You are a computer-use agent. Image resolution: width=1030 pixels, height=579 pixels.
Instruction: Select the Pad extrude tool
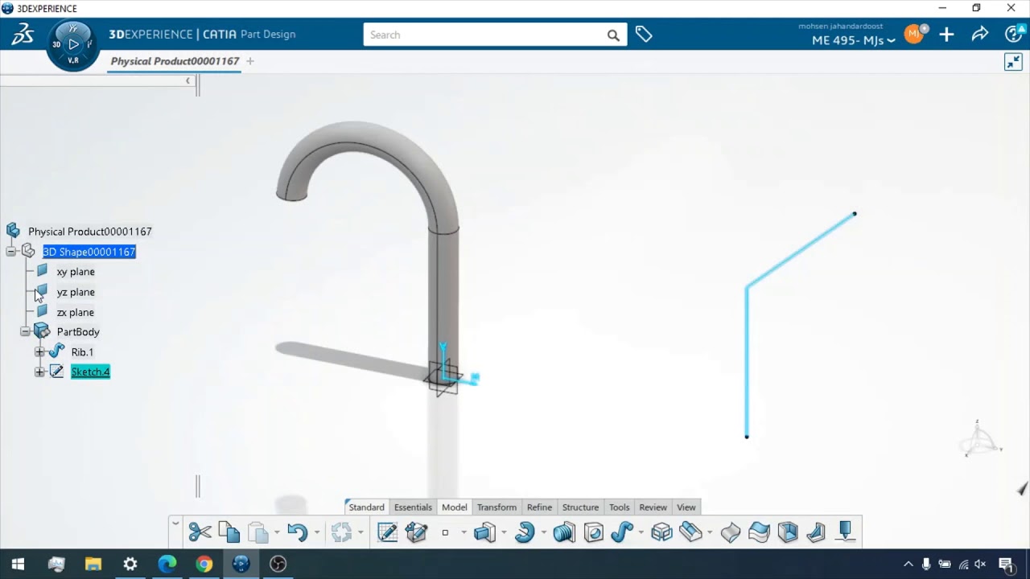[484, 532]
